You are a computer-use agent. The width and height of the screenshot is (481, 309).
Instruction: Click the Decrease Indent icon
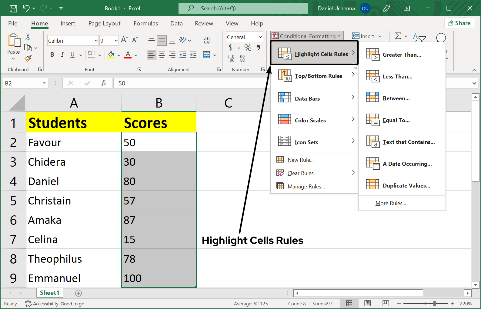point(183,55)
